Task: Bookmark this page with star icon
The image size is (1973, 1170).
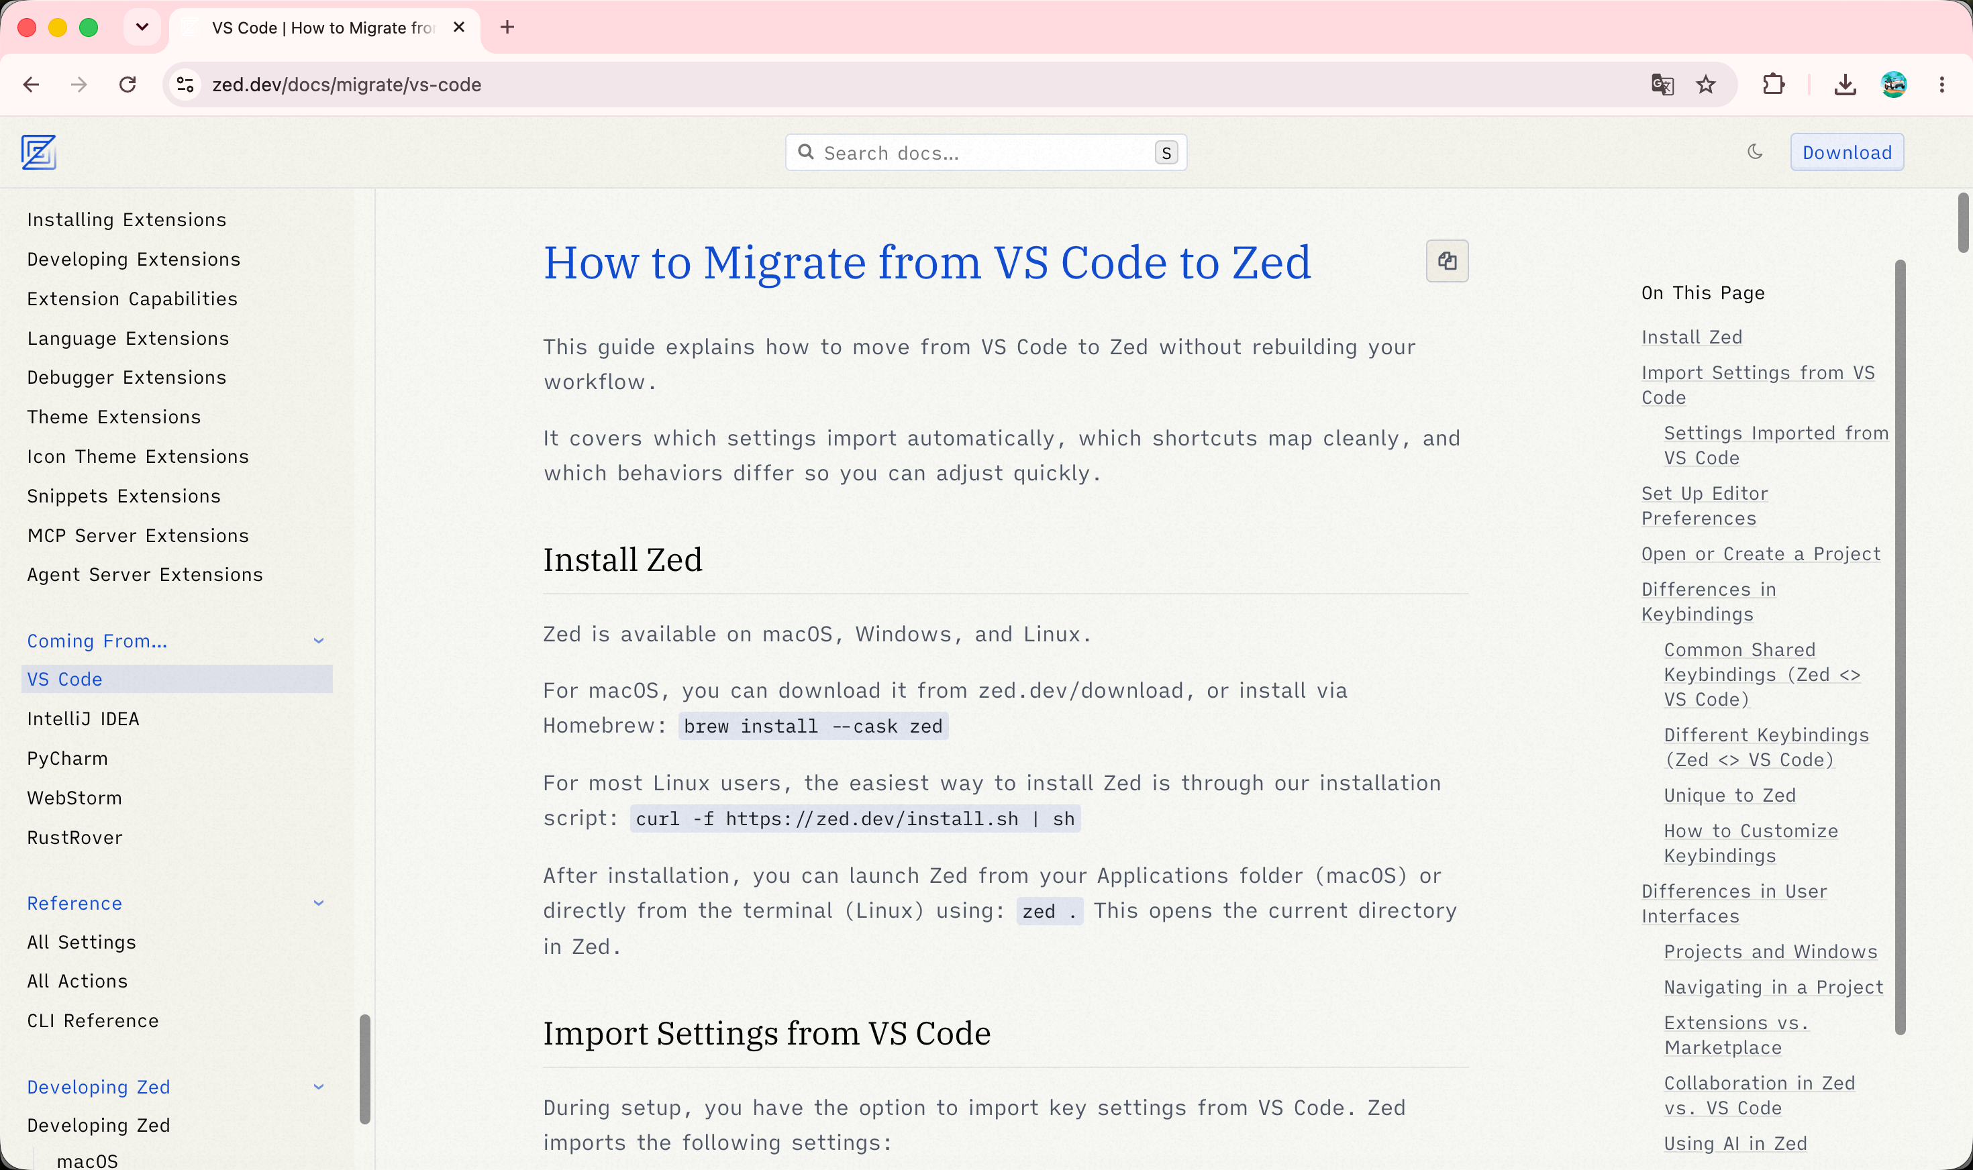Action: [1706, 85]
